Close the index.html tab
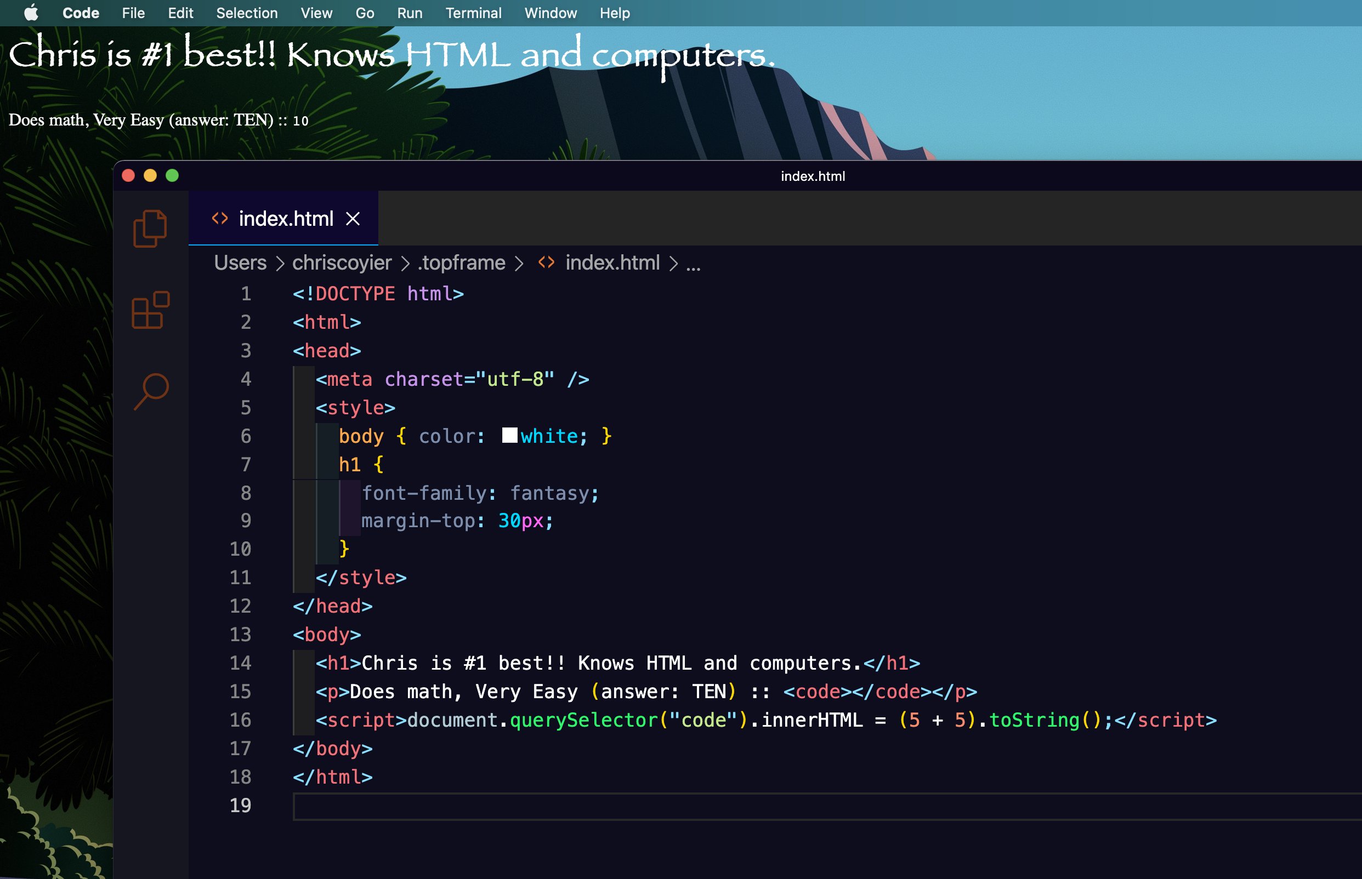1362x879 pixels. [353, 219]
